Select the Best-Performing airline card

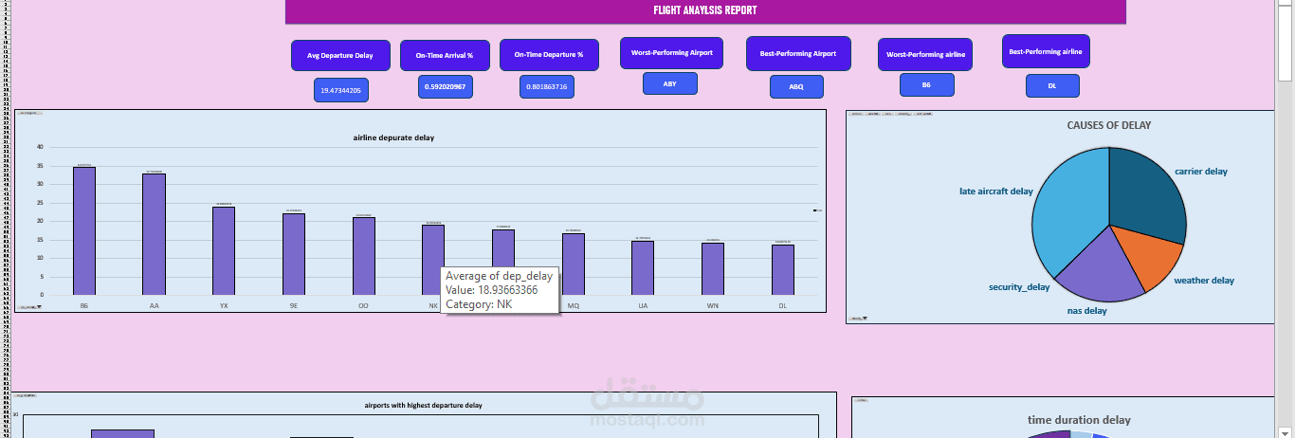(x=1046, y=51)
